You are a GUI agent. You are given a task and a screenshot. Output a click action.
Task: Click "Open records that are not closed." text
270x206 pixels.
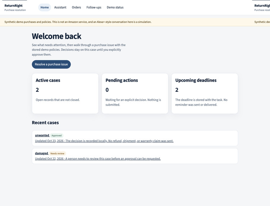58,100
